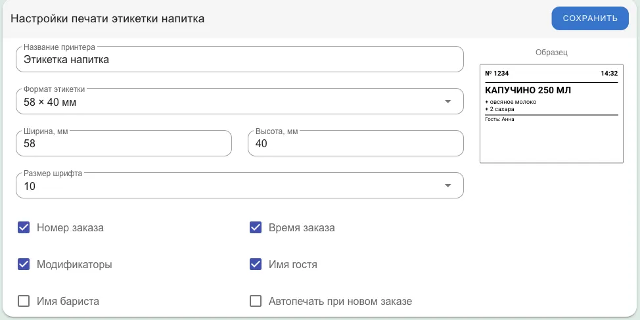640x320 pixels.
Task: Click the Образец caption text
Action: (551, 53)
